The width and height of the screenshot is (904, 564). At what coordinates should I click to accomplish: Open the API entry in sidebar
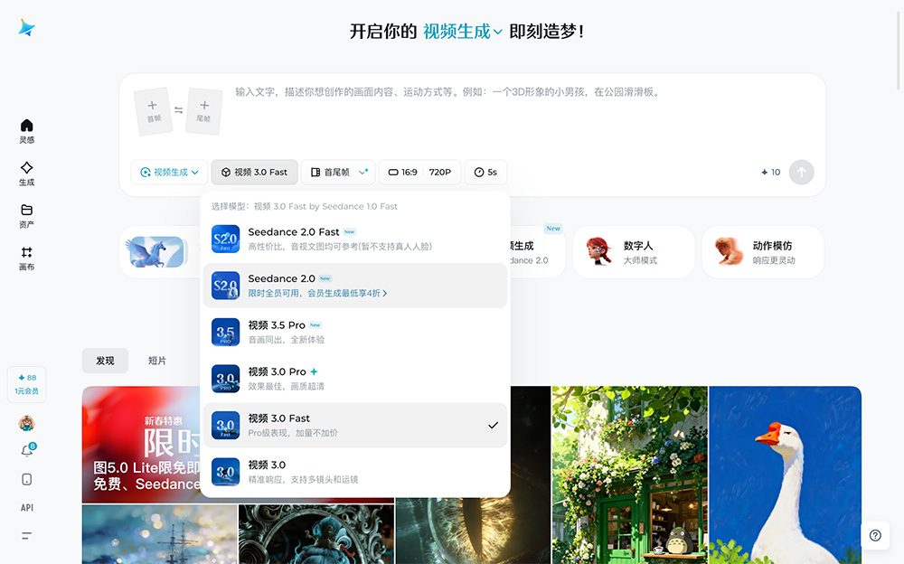coord(26,507)
